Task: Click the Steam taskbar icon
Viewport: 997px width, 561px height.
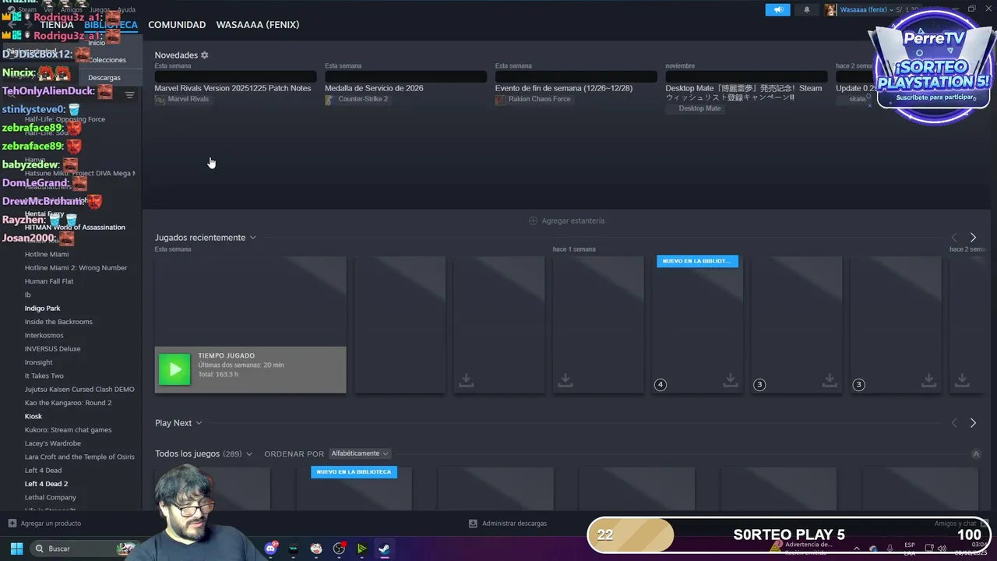Action: pyautogui.click(x=384, y=549)
